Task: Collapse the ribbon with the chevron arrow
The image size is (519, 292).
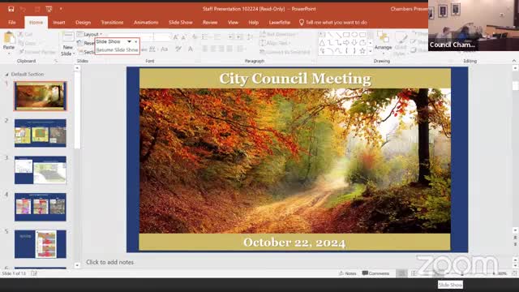Action: click(514, 61)
